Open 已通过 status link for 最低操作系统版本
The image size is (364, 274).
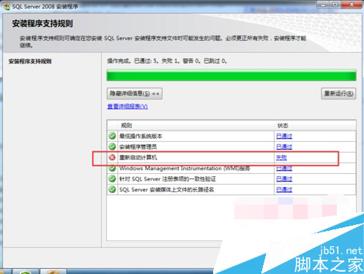(284, 136)
